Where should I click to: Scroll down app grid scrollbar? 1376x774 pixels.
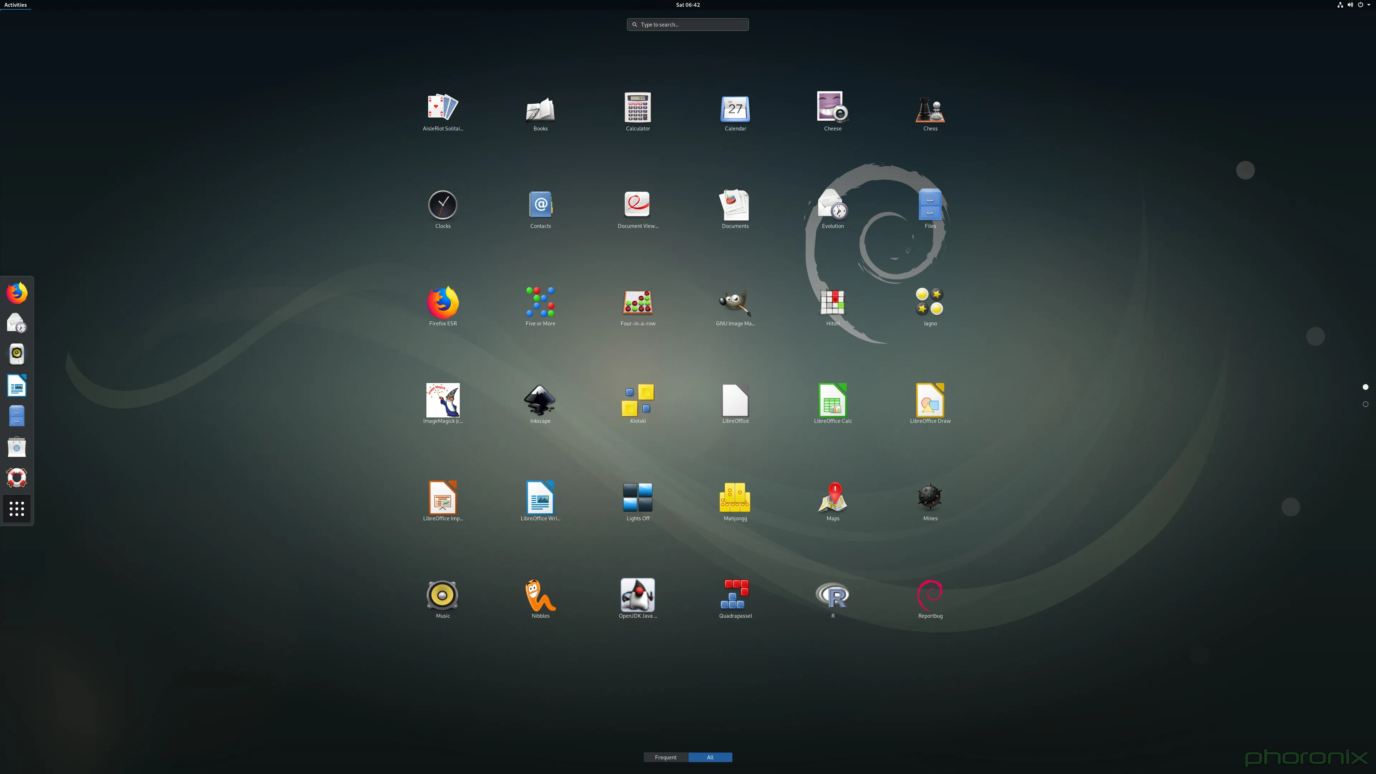coord(1364,405)
